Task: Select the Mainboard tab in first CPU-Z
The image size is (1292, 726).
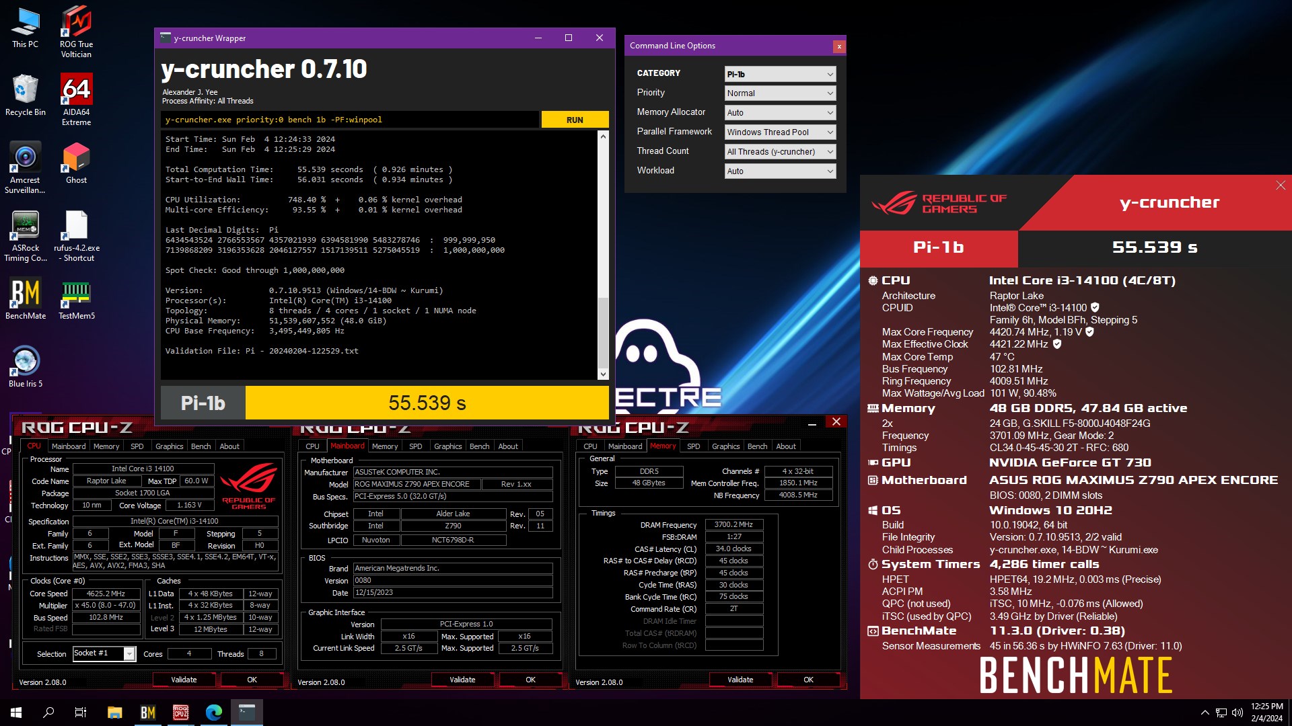Action: coord(69,446)
